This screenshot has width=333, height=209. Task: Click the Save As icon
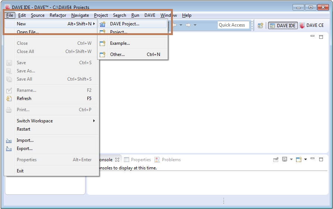pyautogui.click(x=9, y=71)
